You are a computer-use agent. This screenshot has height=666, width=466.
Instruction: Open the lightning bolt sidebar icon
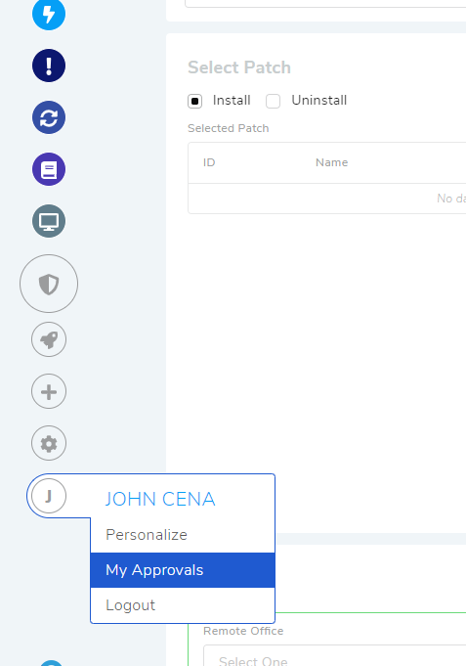[x=49, y=15]
